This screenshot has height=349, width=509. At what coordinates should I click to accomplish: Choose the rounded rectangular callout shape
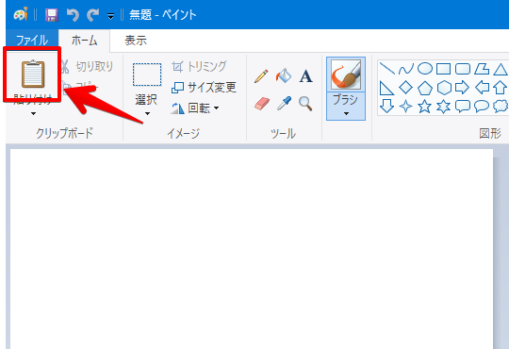462,106
